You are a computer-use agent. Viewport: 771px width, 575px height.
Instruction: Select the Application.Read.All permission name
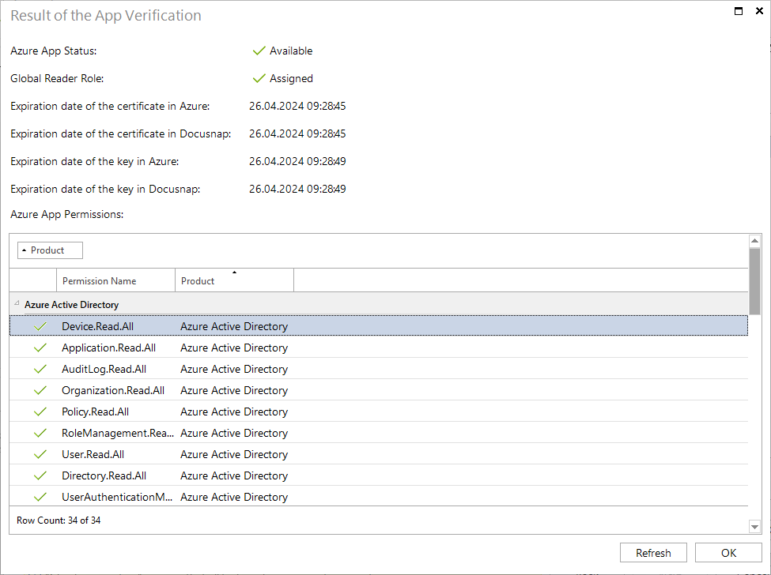click(x=108, y=348)
